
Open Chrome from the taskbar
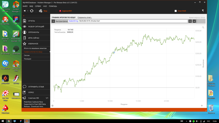point(9,121)
